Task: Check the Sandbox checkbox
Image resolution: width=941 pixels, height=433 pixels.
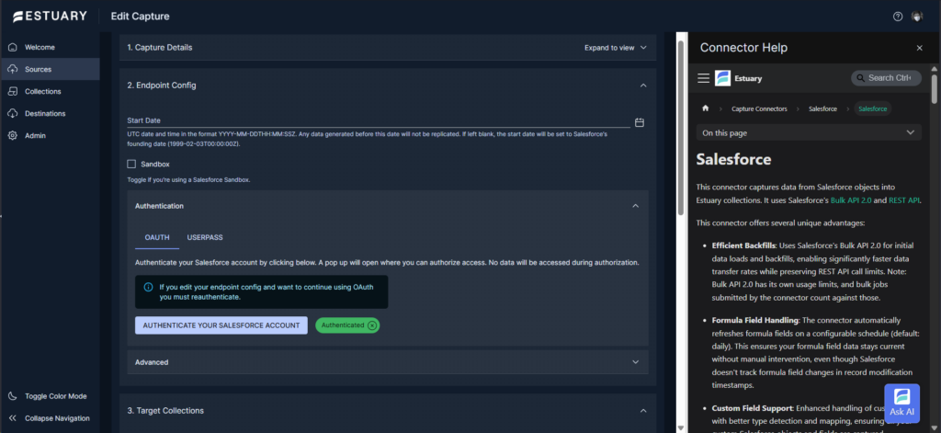Action: point(131,164)
